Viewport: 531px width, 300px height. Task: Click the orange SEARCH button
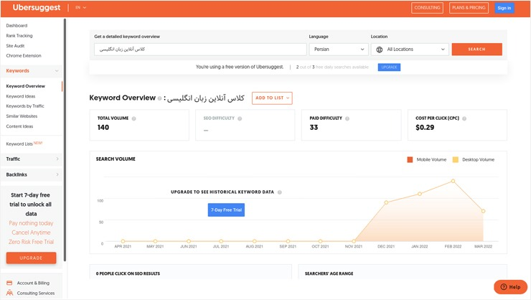(x=476, y=49)
